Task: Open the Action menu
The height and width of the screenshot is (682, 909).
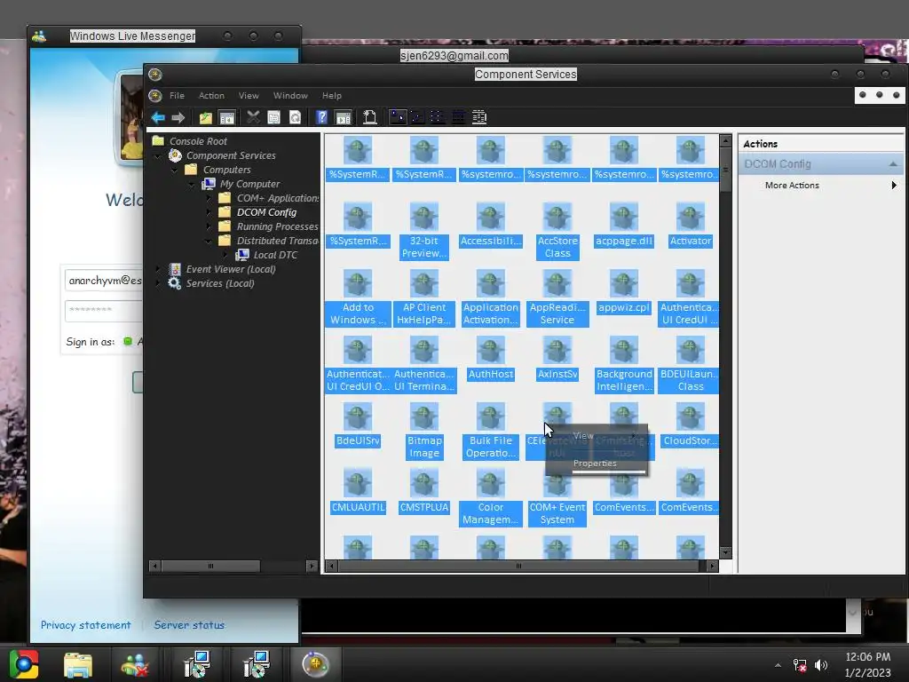Action: (x=211, y=96)
